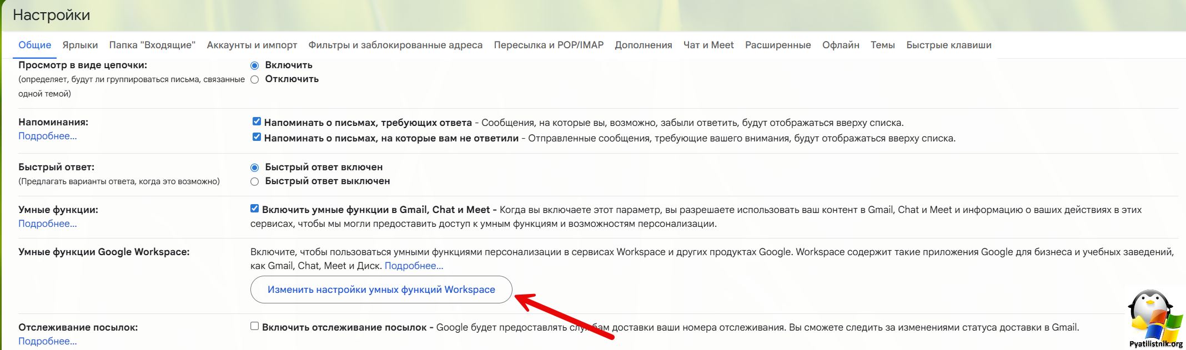Image resolution: width=1186 pixels, height=350 pixels.
Task: Open Аккаунты и импорт tab
Action: click(x=252, y=45)
